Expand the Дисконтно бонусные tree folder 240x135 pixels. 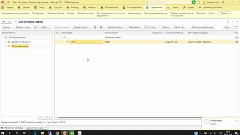tap(6, 42)
